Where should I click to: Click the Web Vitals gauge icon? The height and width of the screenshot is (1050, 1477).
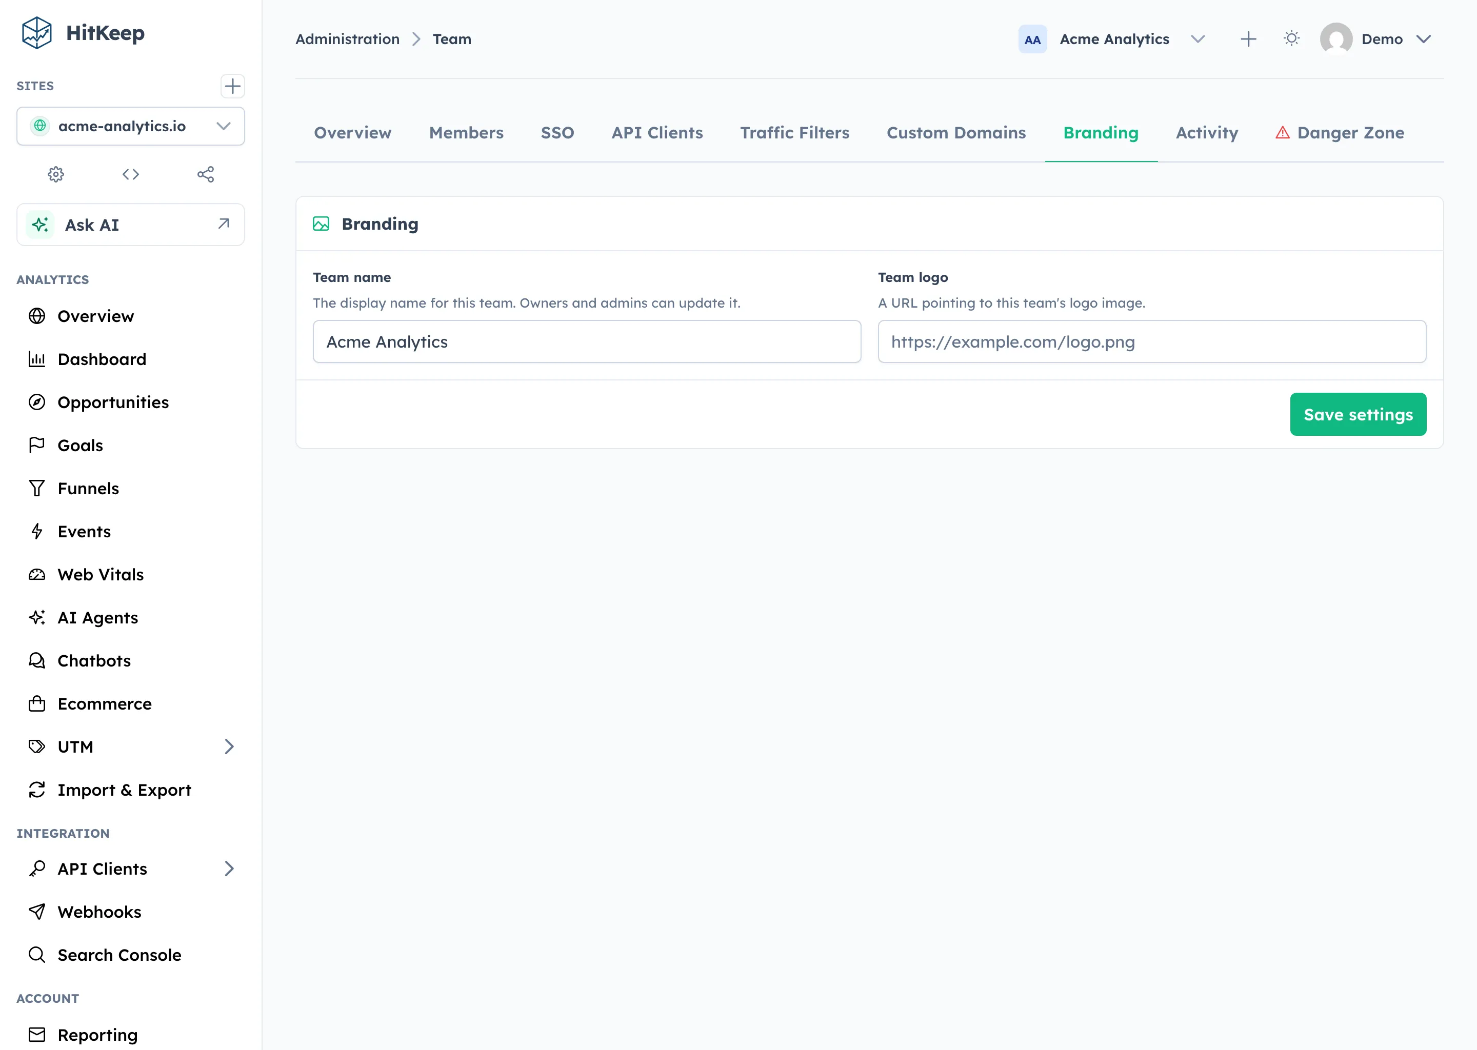[x=37, y=574]
